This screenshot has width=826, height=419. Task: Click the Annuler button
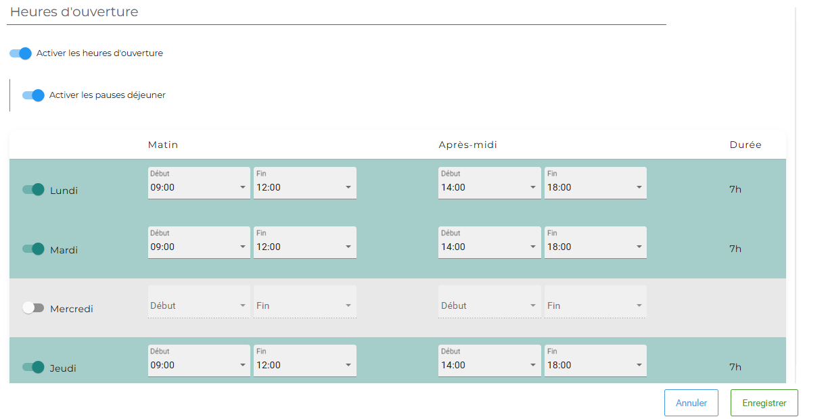691,403
